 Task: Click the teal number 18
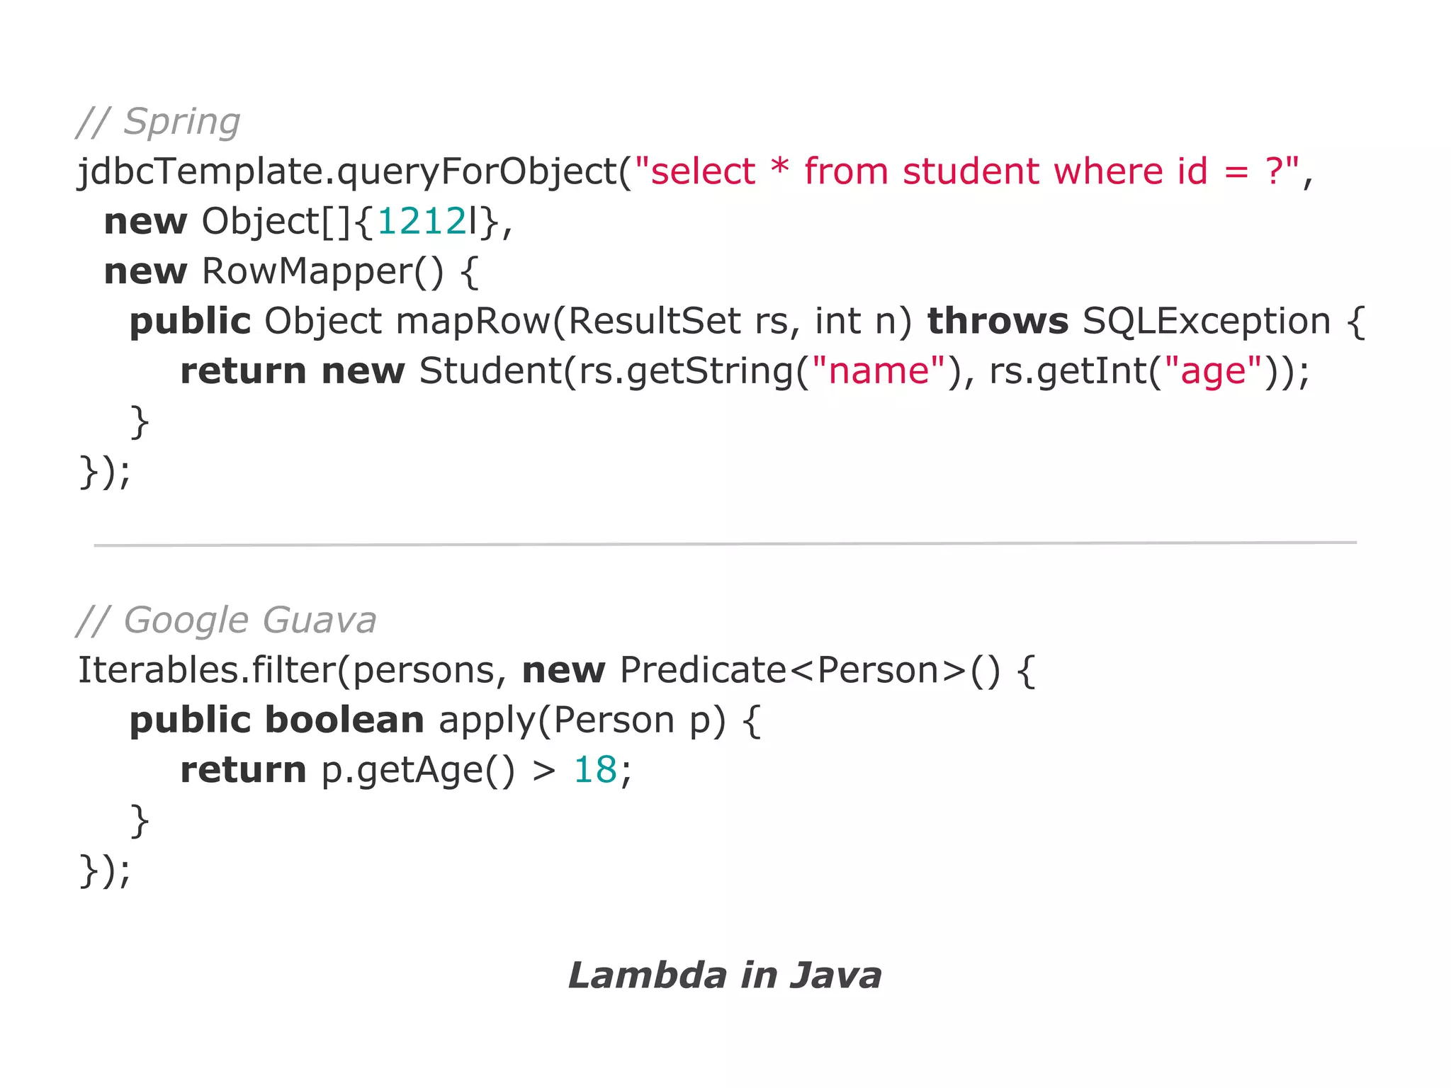click(x=595, y=771)
